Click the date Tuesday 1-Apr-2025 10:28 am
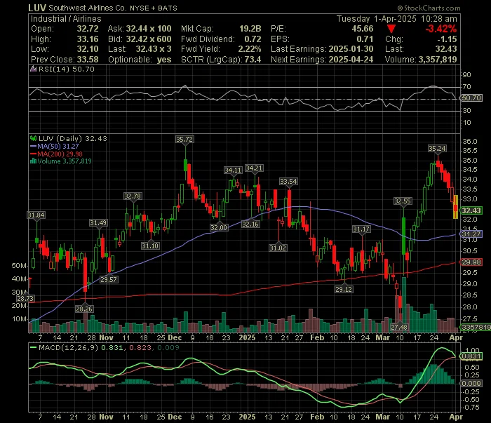 397,19
